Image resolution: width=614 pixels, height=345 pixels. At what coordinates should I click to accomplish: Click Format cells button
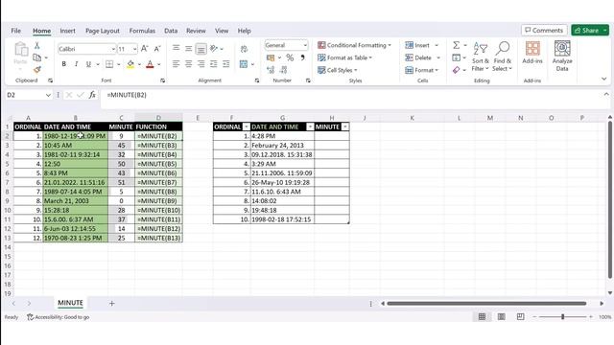[x=422, y=70]
